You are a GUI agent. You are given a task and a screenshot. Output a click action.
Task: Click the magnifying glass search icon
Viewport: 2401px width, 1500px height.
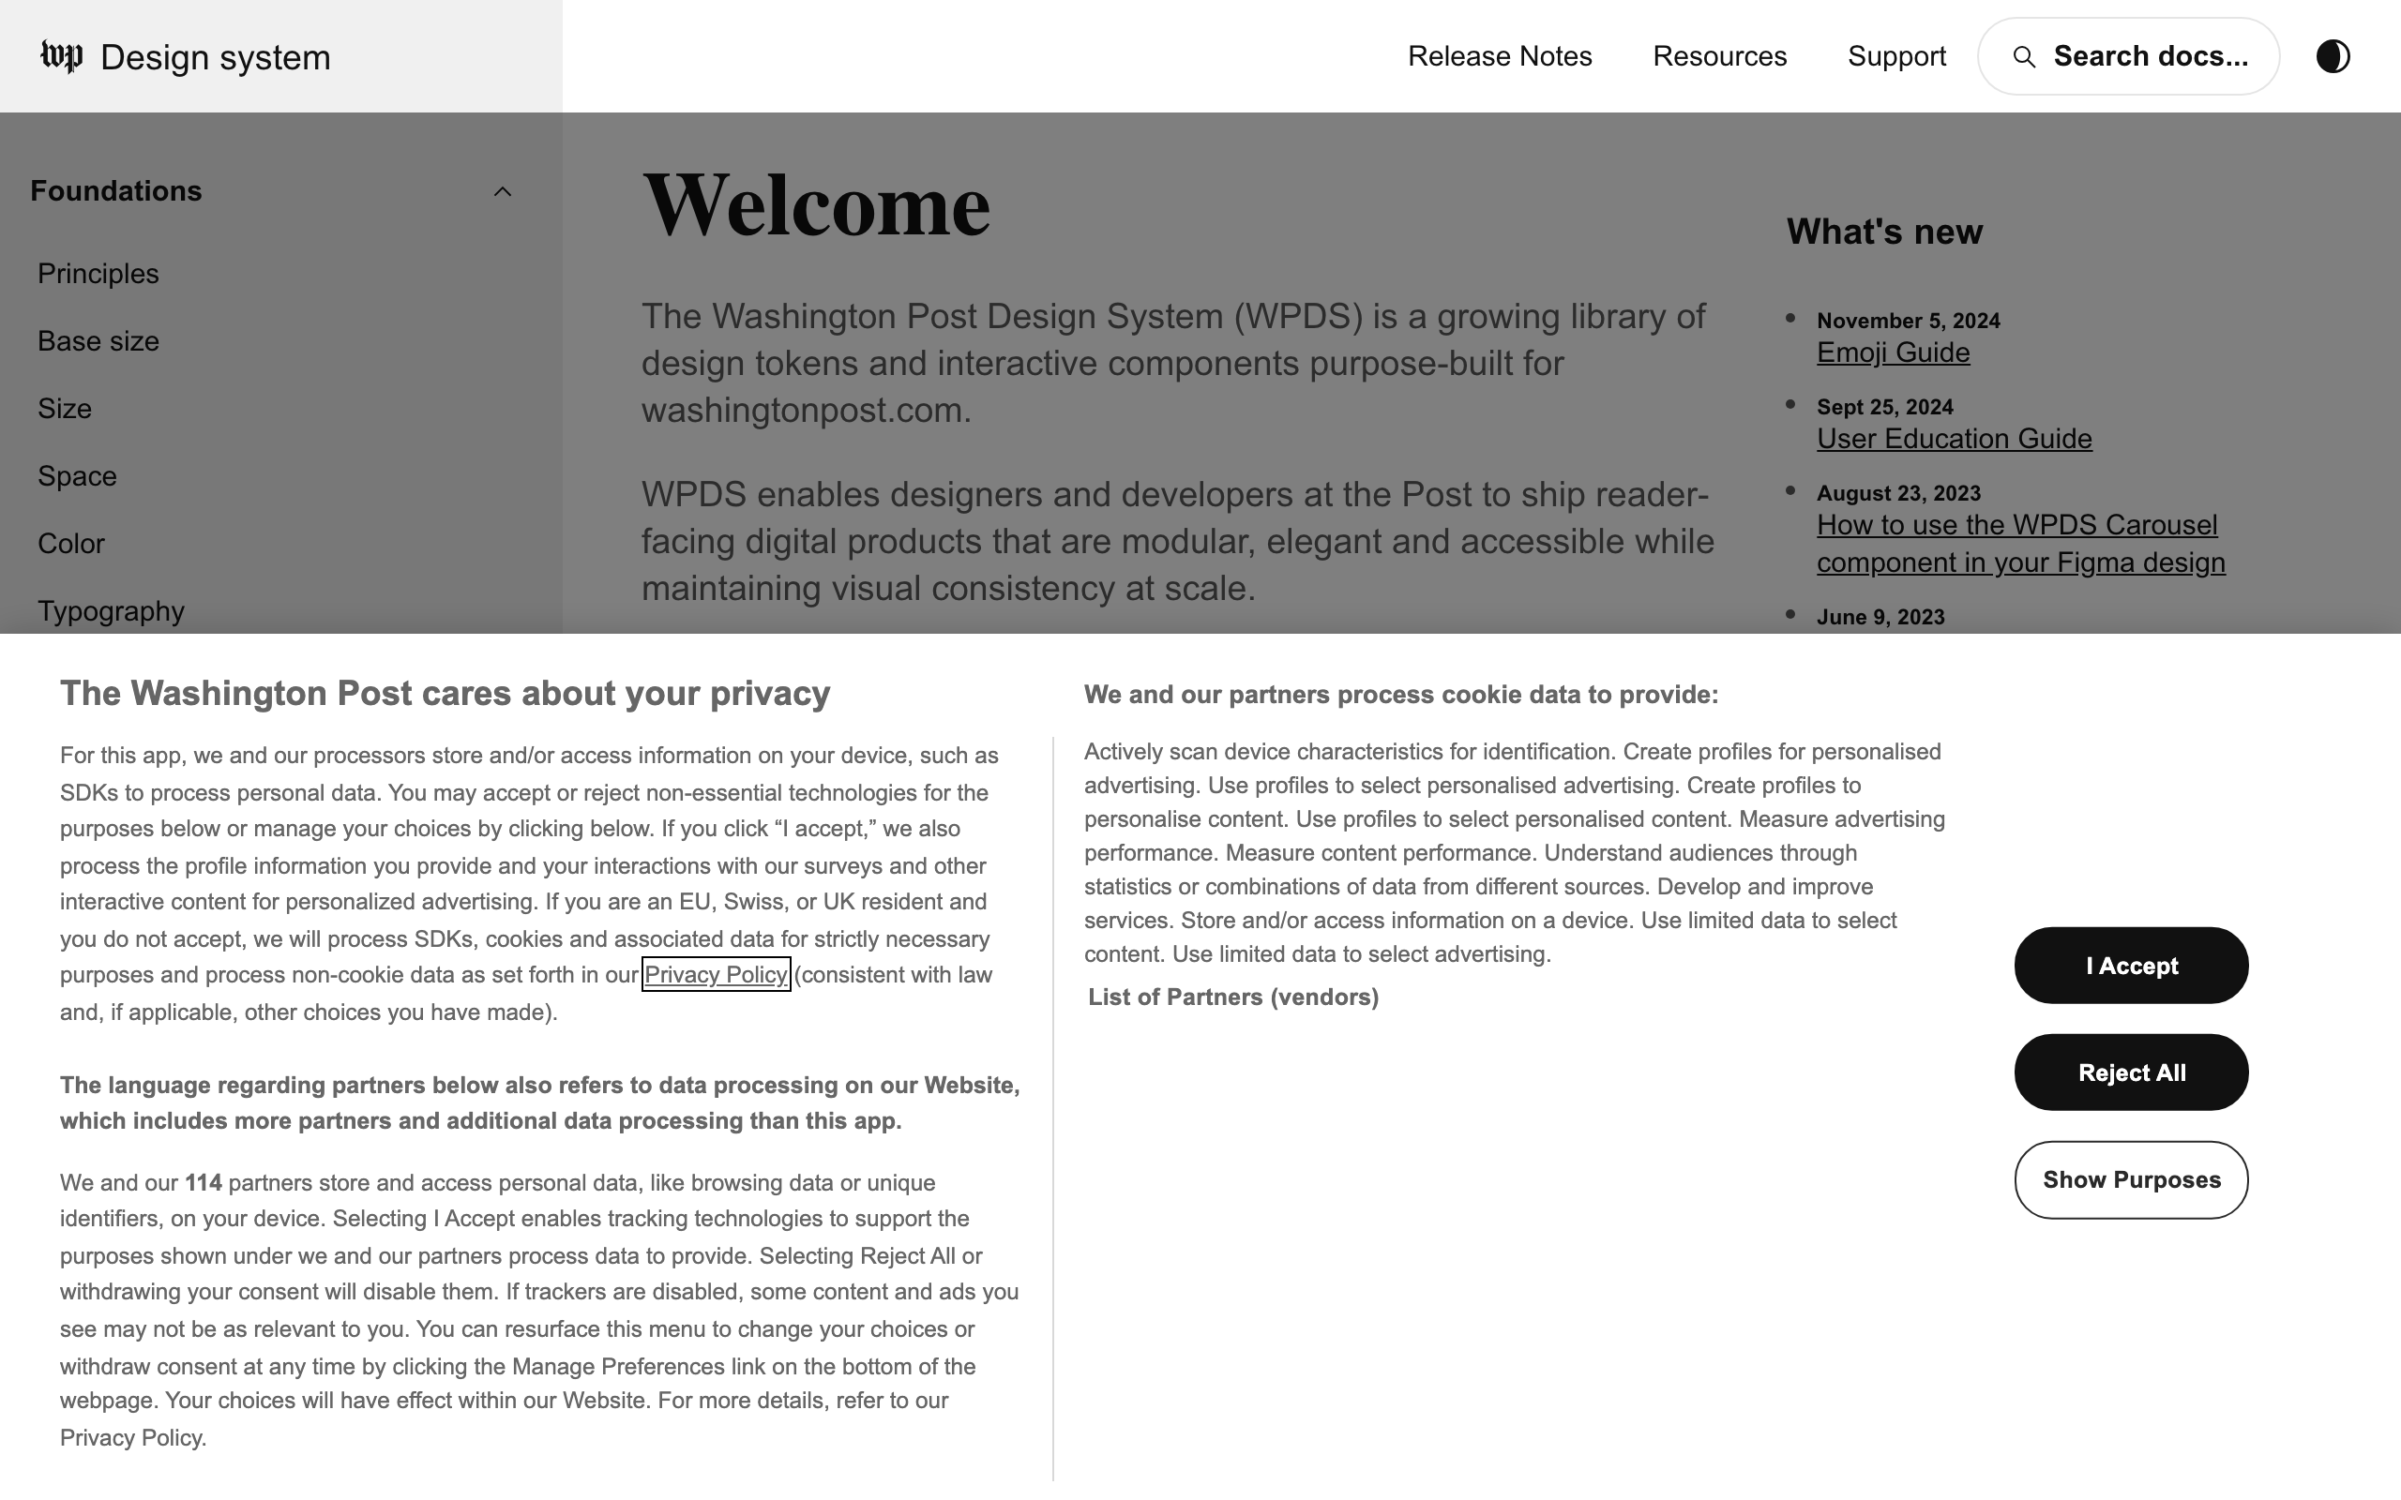(x=2024, y=56)
